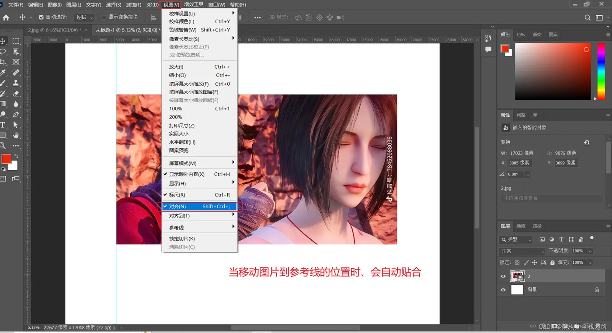Pick a color in the color field
612x333 pixels.
[553, 71]
